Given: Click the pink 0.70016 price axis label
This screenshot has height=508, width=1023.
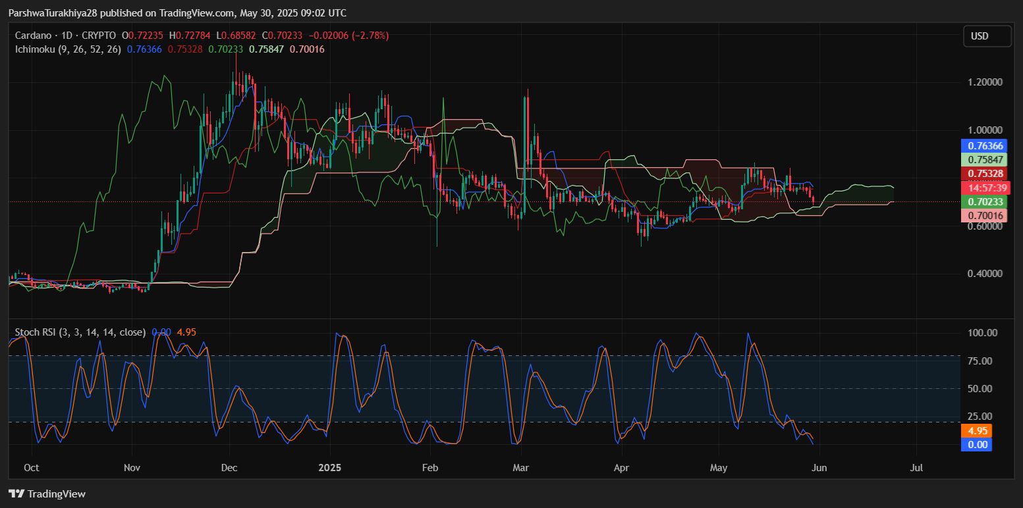Looking at the screenshot, I should coord(983,215).
